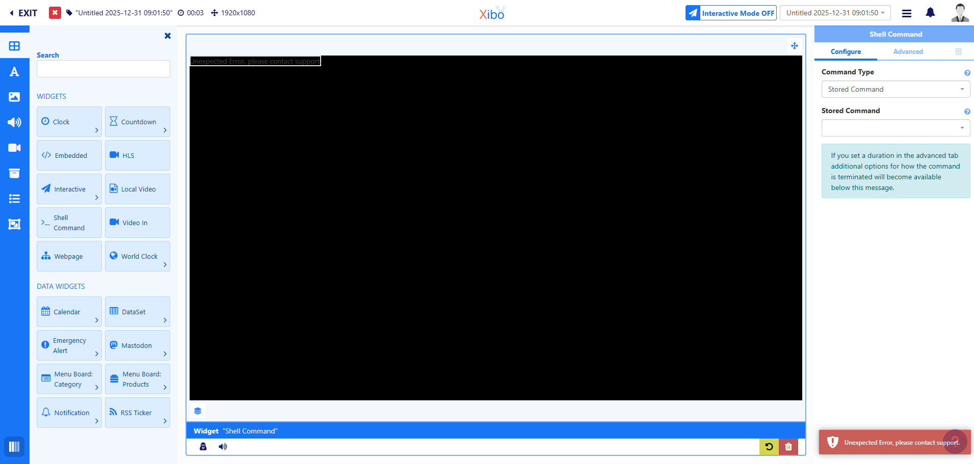Open the notification bell icon
Screen dimensions: 974x464
coord(930,13)
